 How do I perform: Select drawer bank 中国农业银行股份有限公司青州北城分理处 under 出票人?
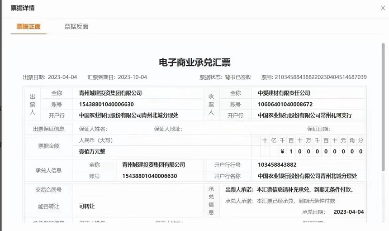pos(129,115)
